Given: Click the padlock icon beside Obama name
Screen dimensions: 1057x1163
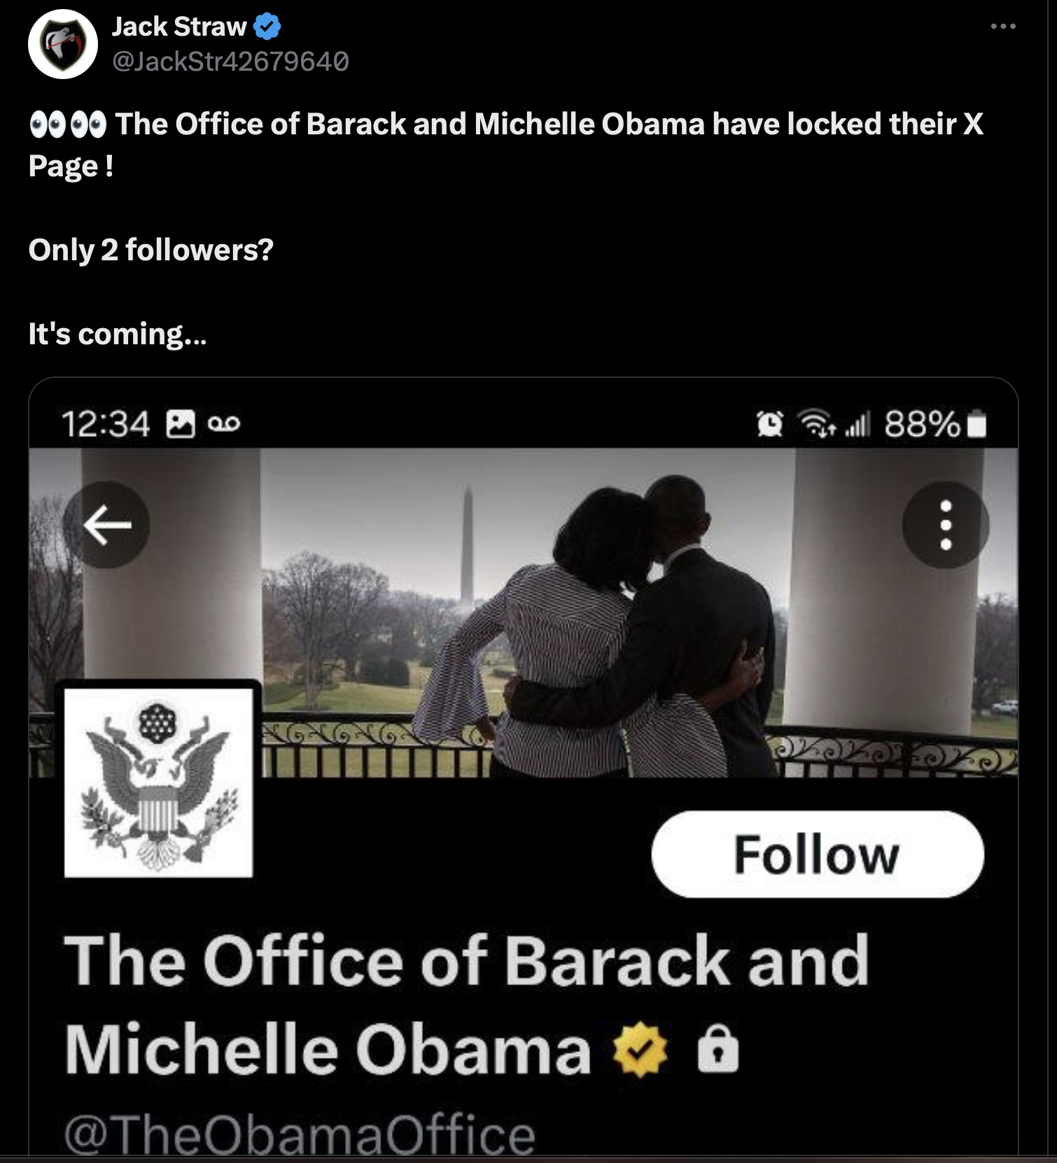Looking at the screenshot, I should click(x=718, y=1049).
